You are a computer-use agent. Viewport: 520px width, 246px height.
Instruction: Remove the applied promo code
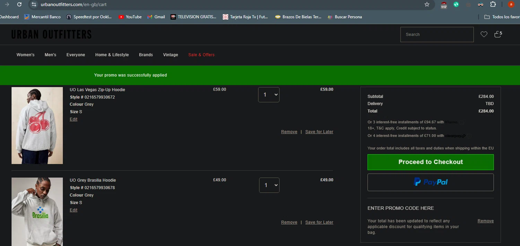[485, 221]
